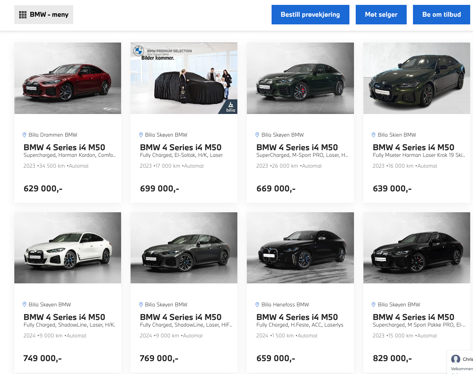Click the location pin for Bilia Hønefoss BMW
The image size is (473, 374).
click(257, 305)
